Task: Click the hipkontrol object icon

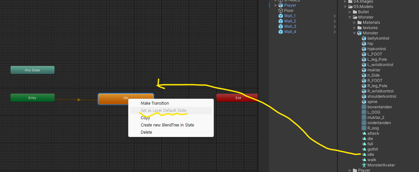Action: (364, 49)
